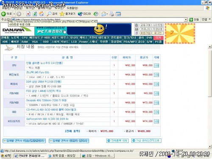Delete the FDD 1.44MB row
Viewport: 212px width, 159px height.
pyautogui.click(x=156, y=93)
